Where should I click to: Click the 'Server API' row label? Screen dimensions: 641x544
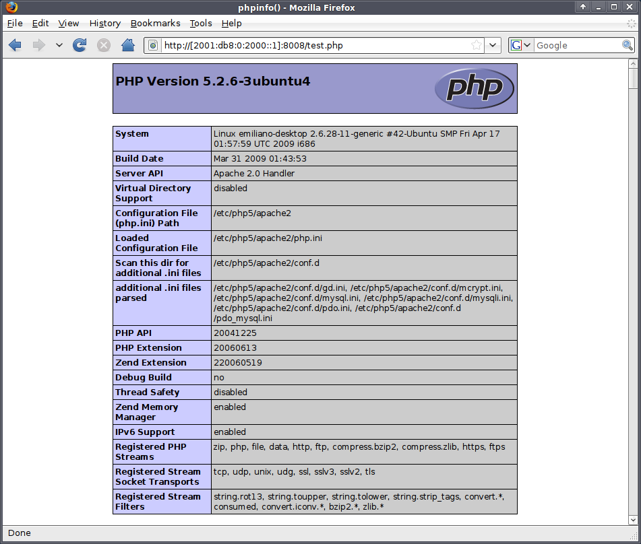pos(139,173)
